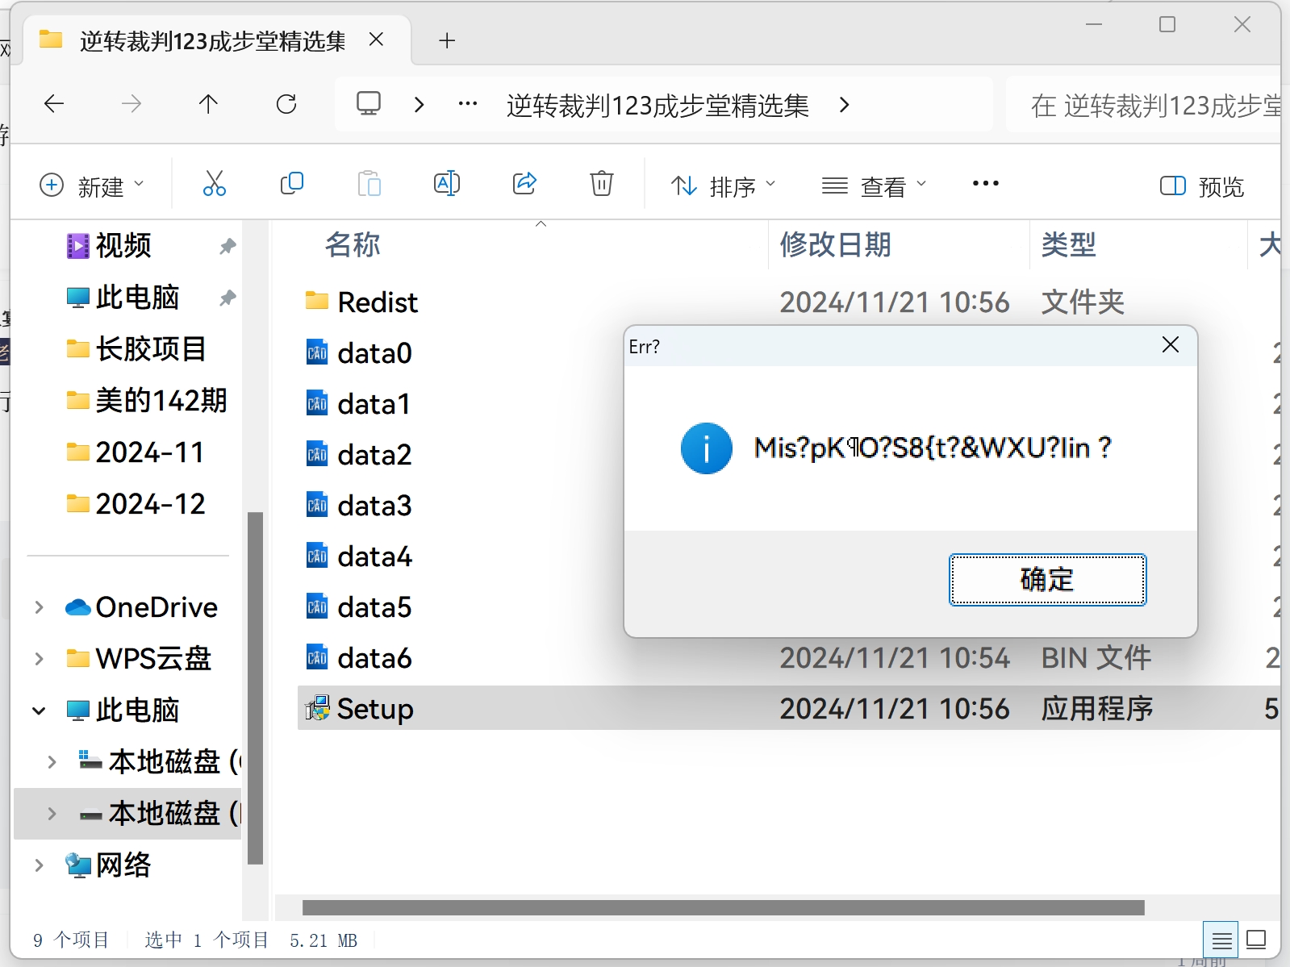The width and height of the screenshot is (1290, 967).
Task: Navigate back to previous folder
Action: click(54, 104)
